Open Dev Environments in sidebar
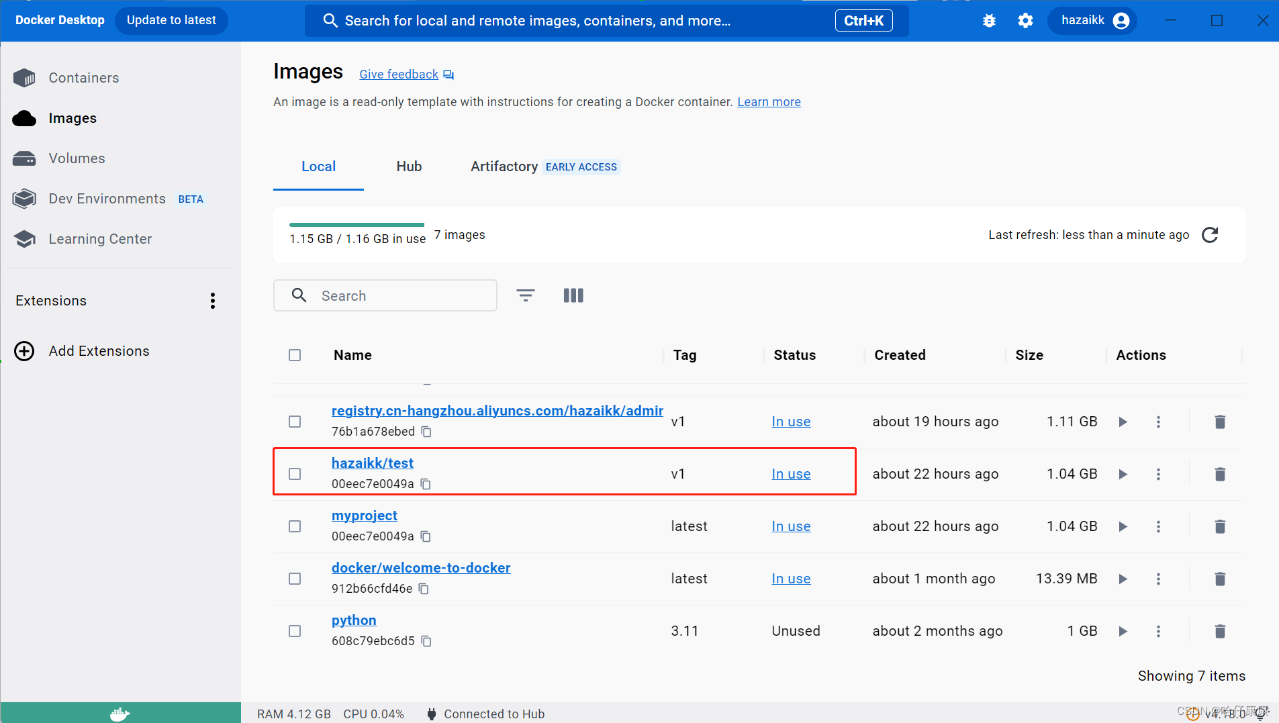The width and height of the screenshot is (1279, 723). 109,199
